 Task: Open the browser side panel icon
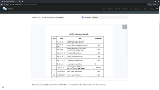(149, 4)
